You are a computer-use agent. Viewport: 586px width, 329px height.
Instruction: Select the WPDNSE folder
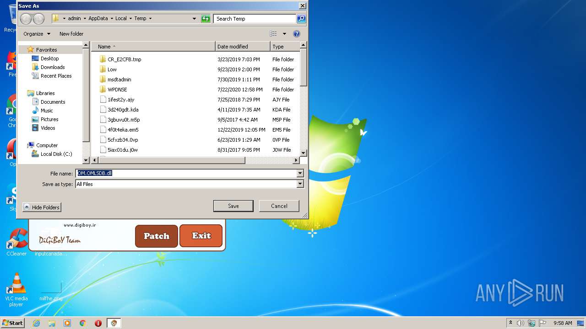tap(117, 90)
